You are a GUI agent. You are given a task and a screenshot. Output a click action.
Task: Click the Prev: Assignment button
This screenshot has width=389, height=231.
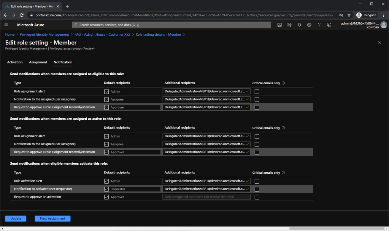(52, 218)
